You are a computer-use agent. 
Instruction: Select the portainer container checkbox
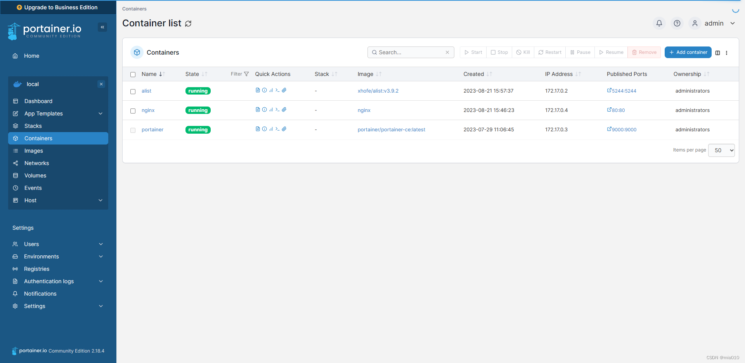pos(133,130)
